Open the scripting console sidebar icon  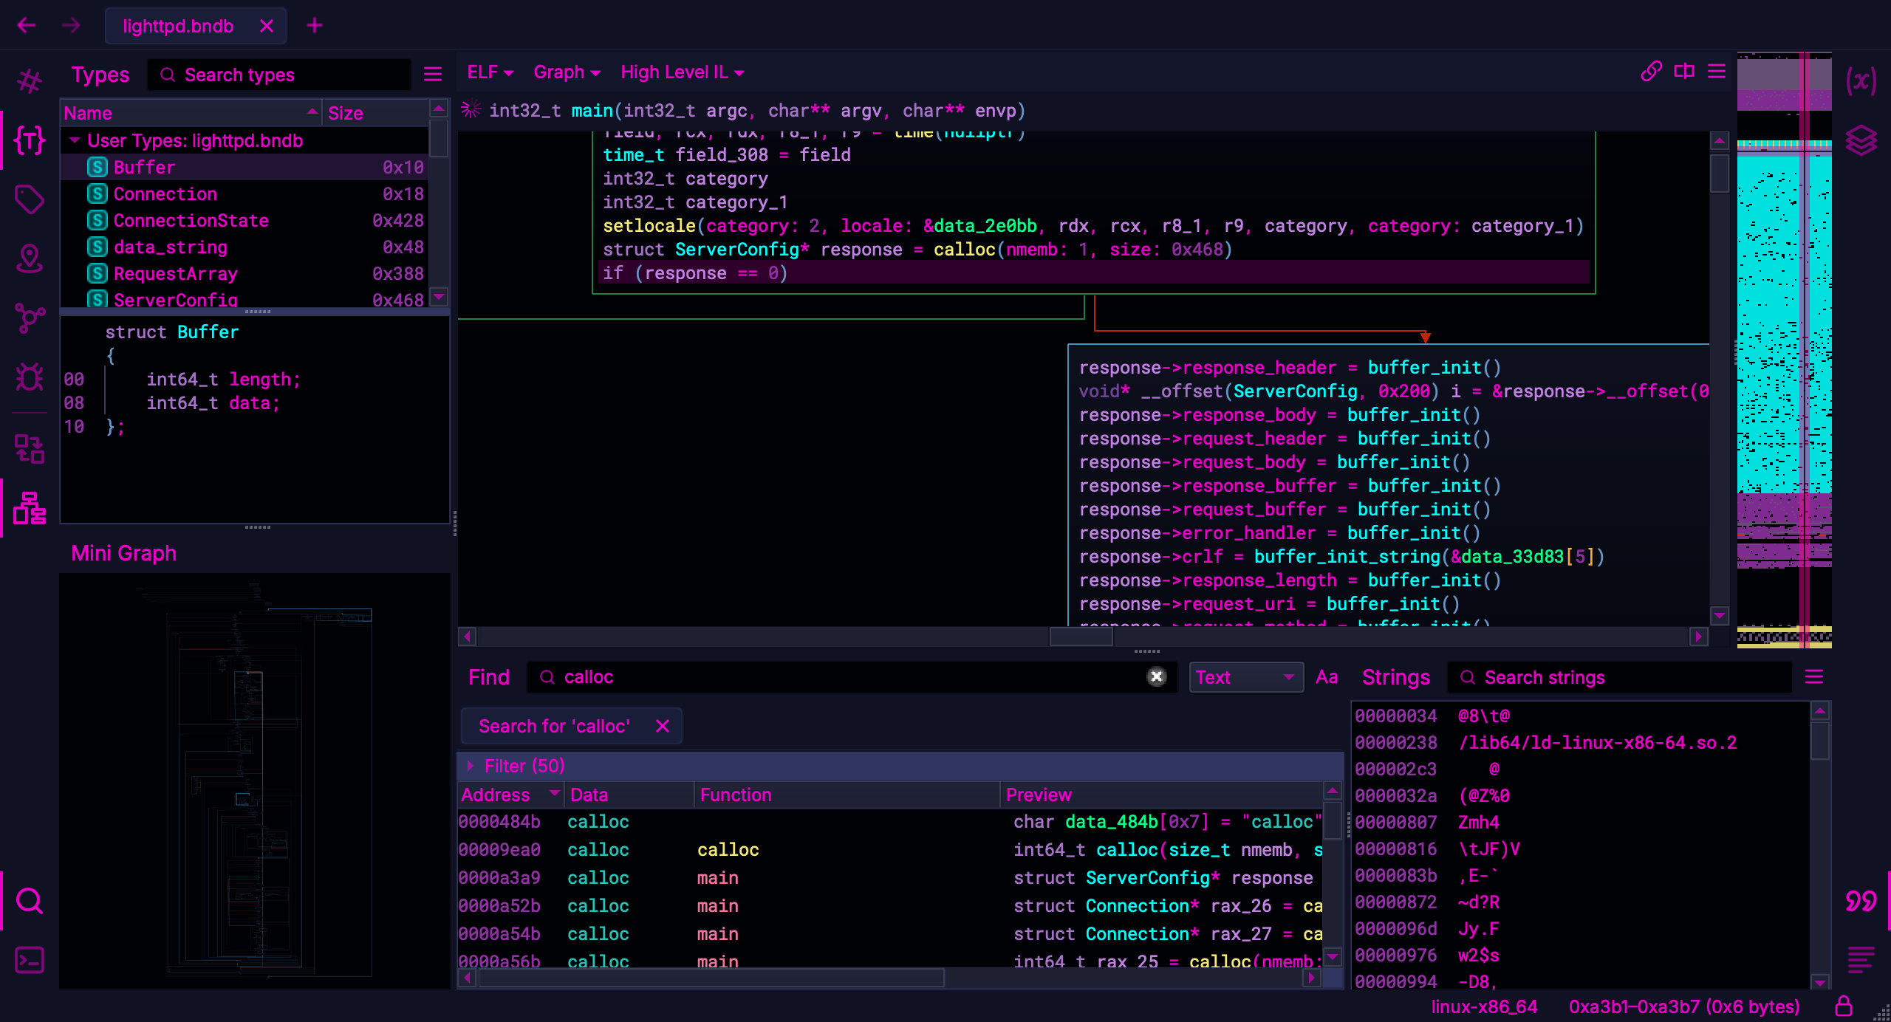pos(30,960)
